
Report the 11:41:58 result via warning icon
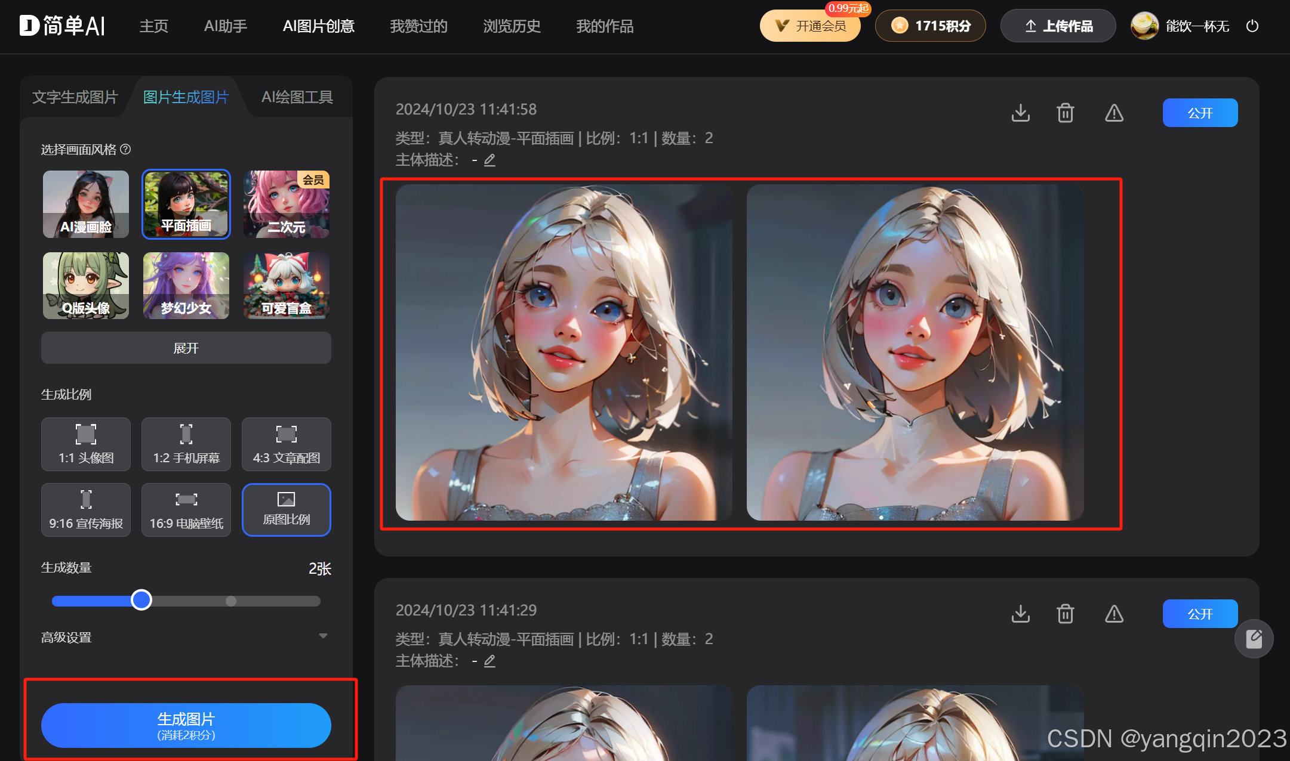pos(1114,113)
